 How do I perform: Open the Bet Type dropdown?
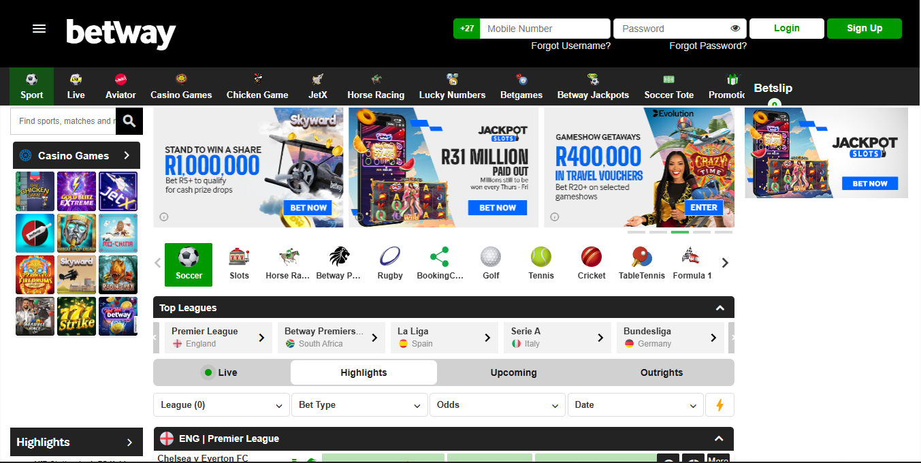tap(359, 405)
